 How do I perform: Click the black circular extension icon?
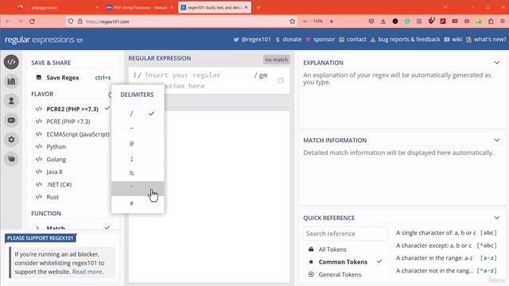tap(395, 21)
